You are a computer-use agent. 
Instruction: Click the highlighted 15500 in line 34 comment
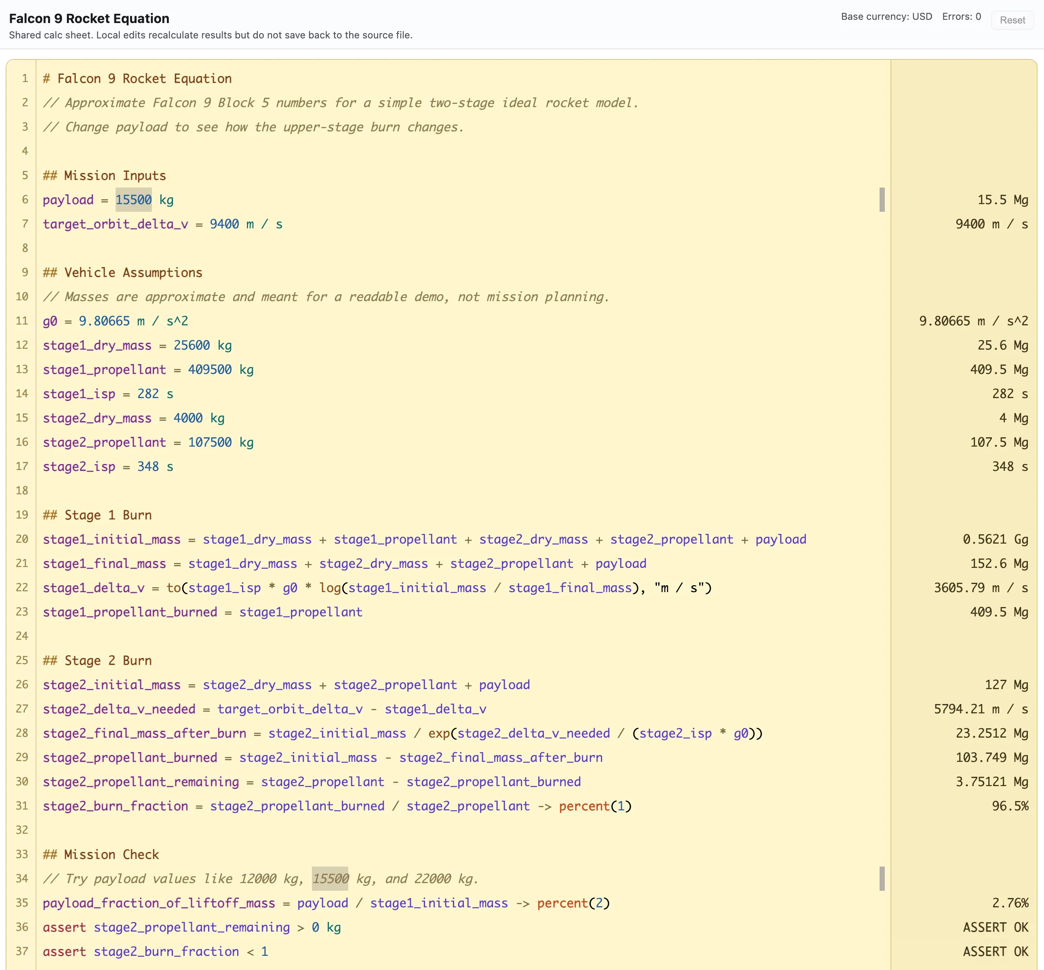[330, 879]
